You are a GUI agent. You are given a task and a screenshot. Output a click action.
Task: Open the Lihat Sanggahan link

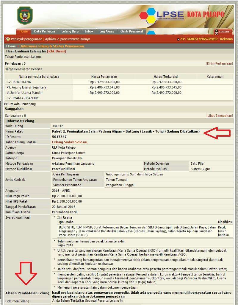pos(220,116)
